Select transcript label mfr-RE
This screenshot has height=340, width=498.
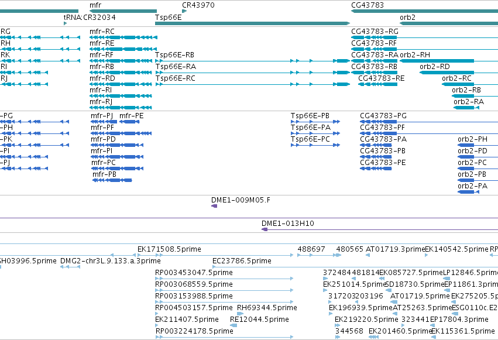coord(102,43)
